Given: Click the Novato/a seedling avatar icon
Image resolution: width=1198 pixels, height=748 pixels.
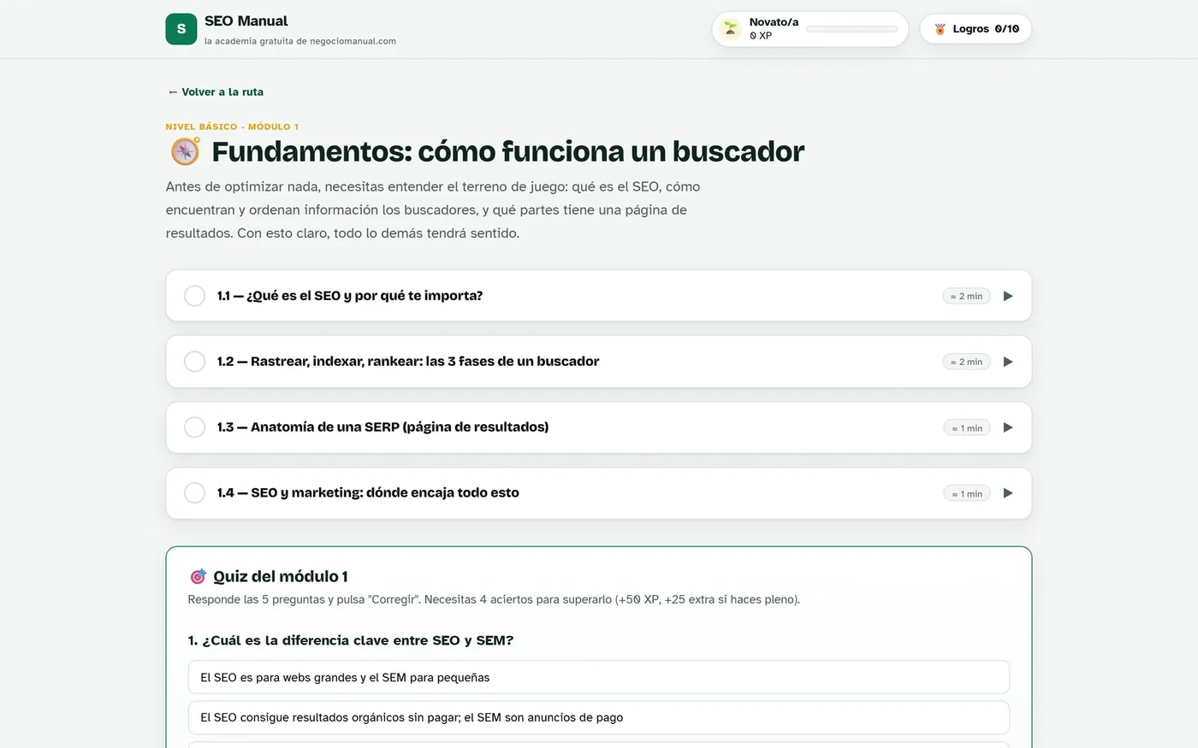Looking at the screenshot, I should (x=730, y=29).
